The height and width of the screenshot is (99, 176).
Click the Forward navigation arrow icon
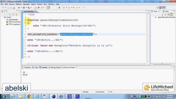click(82, 8)
